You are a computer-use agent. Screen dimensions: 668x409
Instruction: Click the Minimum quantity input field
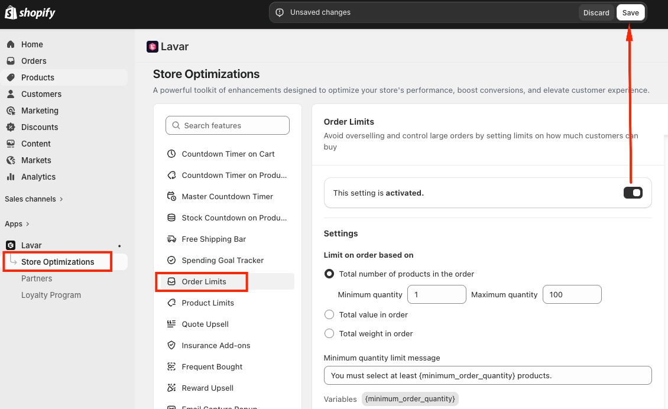coord(437,294)
